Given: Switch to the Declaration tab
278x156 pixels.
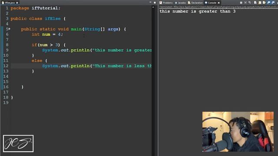Looking at the screenshot, I should tap(195, 3).
